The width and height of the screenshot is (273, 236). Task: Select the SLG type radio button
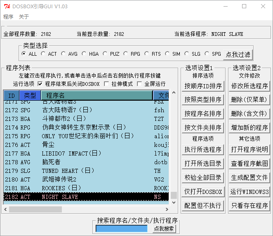187,54
